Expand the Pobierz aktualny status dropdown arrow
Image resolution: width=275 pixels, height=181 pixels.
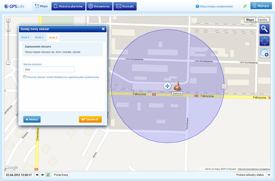(269, 175)
